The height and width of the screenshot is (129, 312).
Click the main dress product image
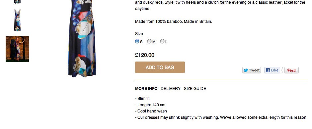pos(82,38)
